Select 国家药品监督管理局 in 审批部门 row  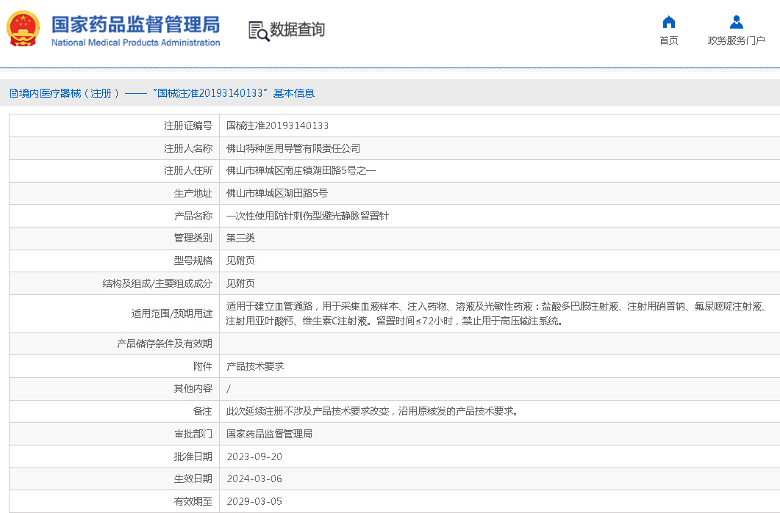point(269,434)
